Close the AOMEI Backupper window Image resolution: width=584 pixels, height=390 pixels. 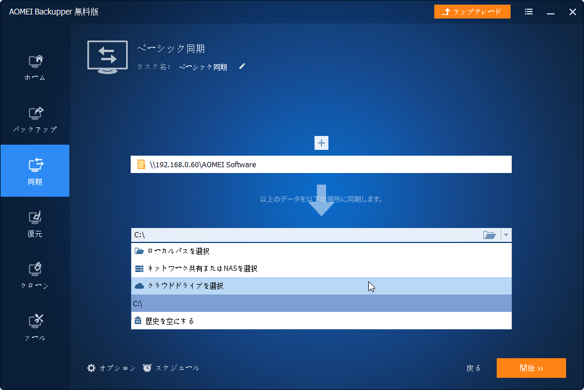(573, 12)
